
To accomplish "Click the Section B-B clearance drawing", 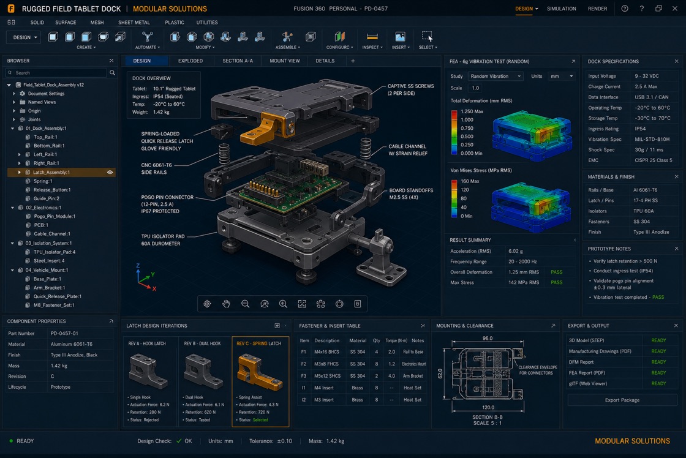I will pyautogui.click(x=486, y=375).
